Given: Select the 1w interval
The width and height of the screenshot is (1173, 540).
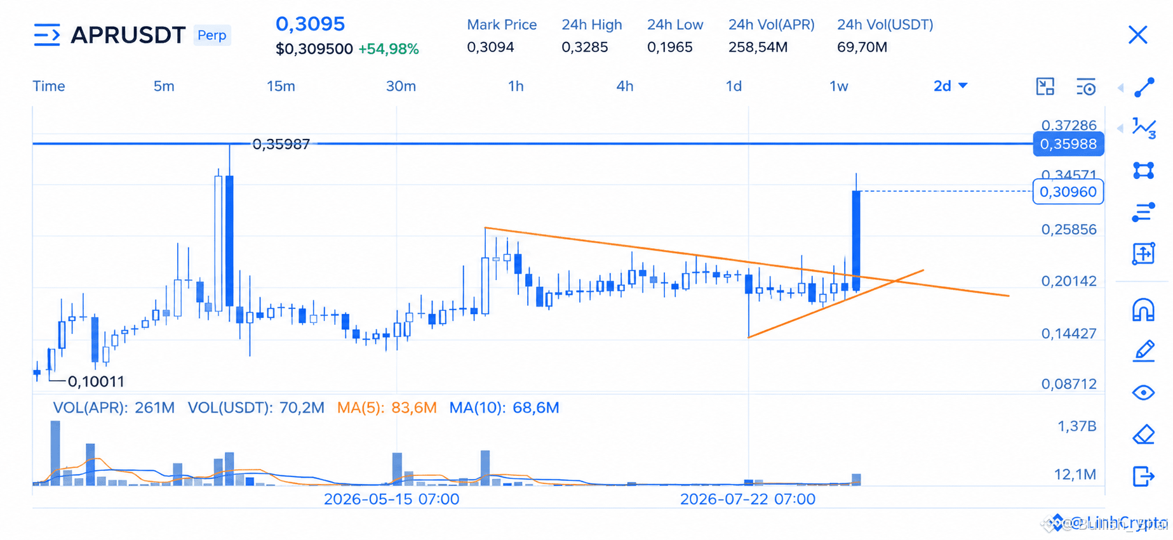Looking at the screenshot, I should click(839, 86).
